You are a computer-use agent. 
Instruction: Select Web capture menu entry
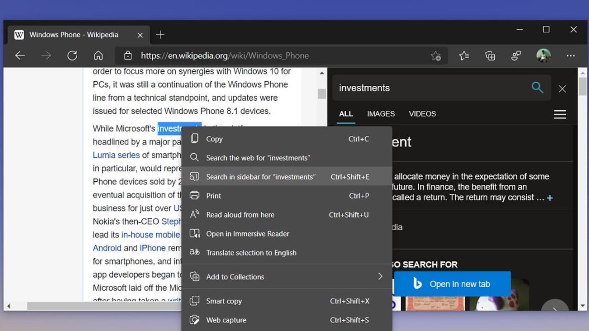(x=287, y=320)
